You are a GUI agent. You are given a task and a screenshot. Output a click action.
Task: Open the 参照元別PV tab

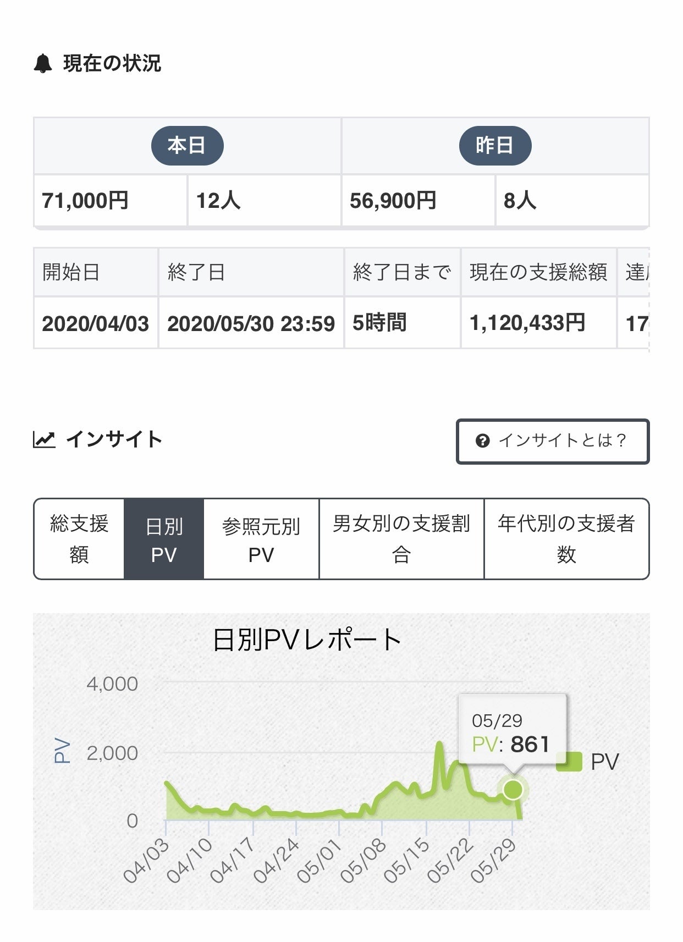click(x=261, y=539)
